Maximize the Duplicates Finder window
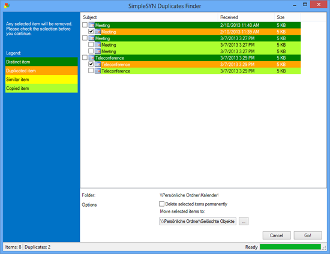 pos(305,4)
